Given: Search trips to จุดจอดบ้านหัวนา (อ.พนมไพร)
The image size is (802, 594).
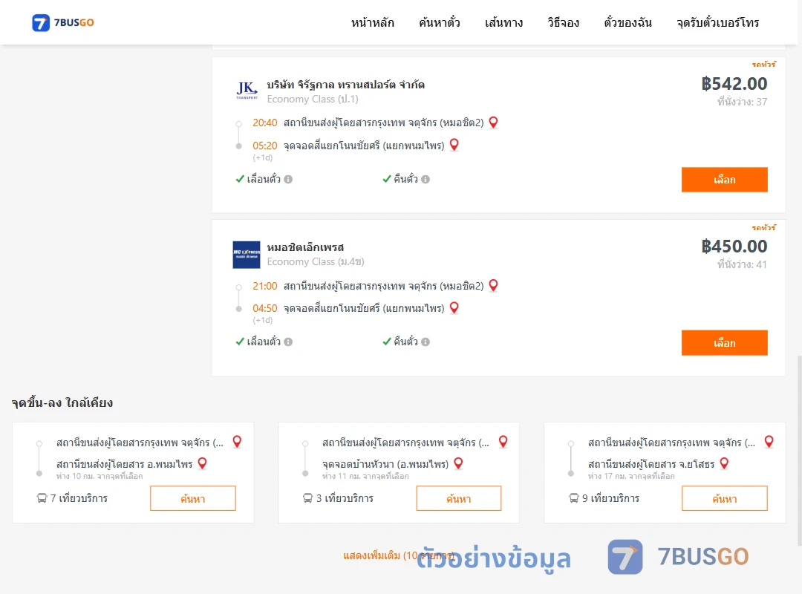Looking at the screenshot, I should click(x=459, y=498).
